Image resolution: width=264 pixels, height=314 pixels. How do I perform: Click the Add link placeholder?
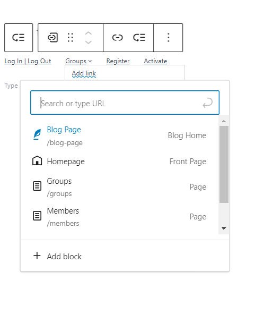tap(84, 73)
